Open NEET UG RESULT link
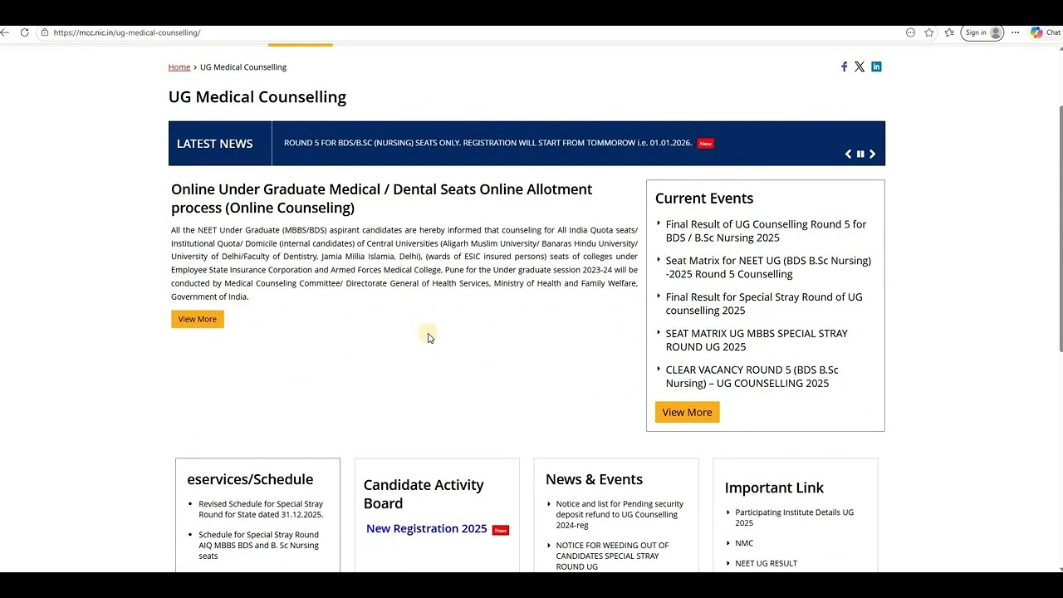 pos(766,563)
